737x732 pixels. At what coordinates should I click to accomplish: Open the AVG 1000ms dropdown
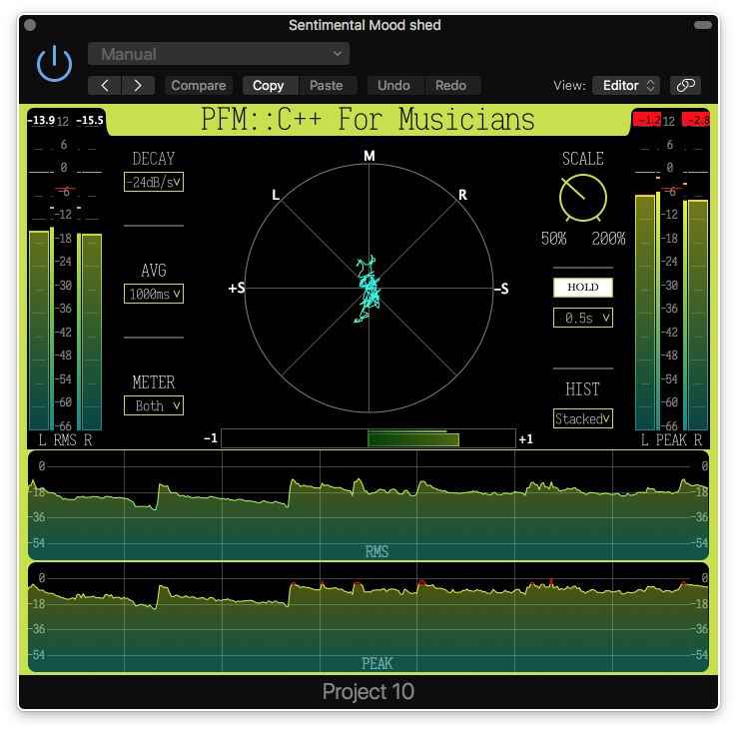pyautogui.click(x=154, y=294)
